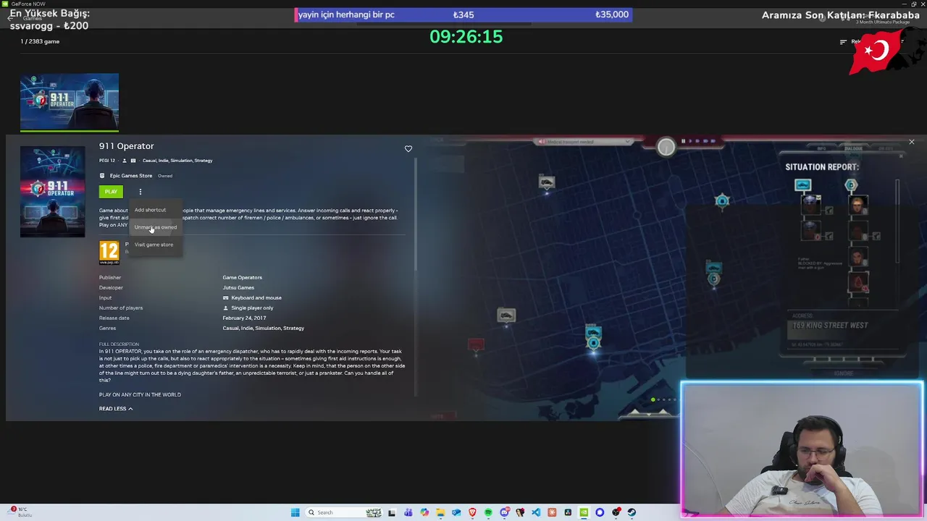The image size is (927, 521).
Task: Open Spotify from the taskbar
Action: [x=488, y=512]
